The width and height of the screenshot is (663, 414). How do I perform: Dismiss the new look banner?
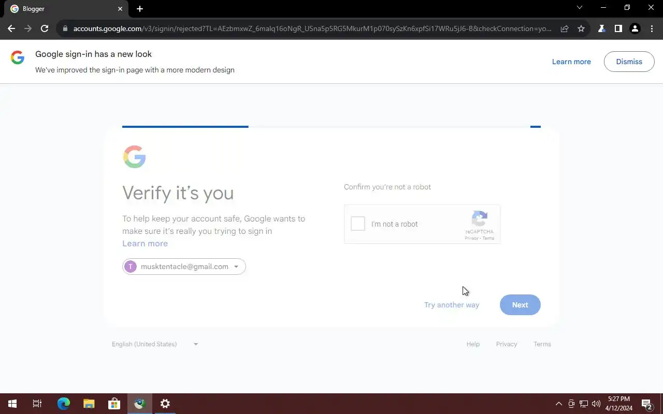[629, 62]
